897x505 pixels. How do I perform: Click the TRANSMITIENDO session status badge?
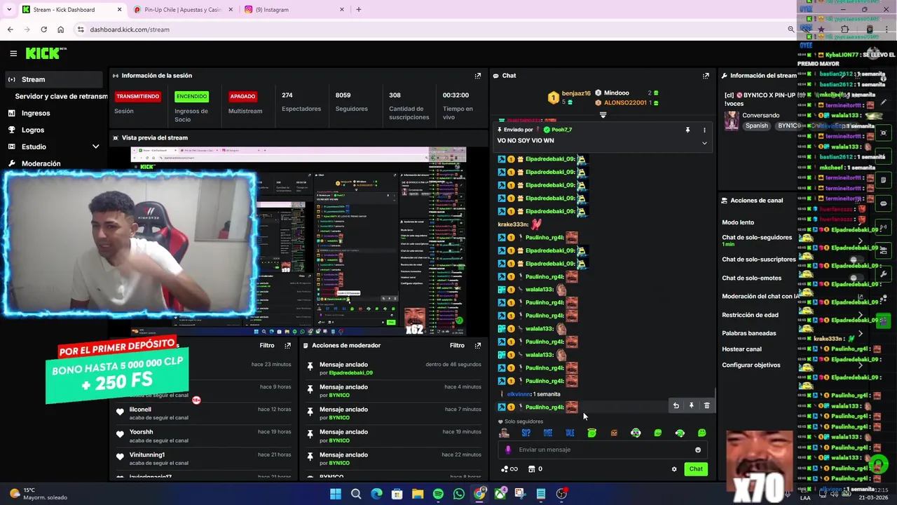tap(137, 96)
